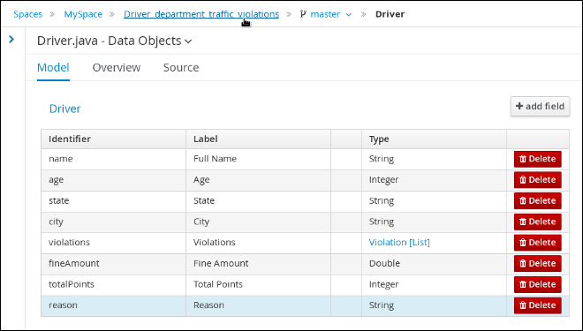Select the violations identifier cell
Image resolution: width=583 pixels, height=331 pixels.
[x=113, y=243]
